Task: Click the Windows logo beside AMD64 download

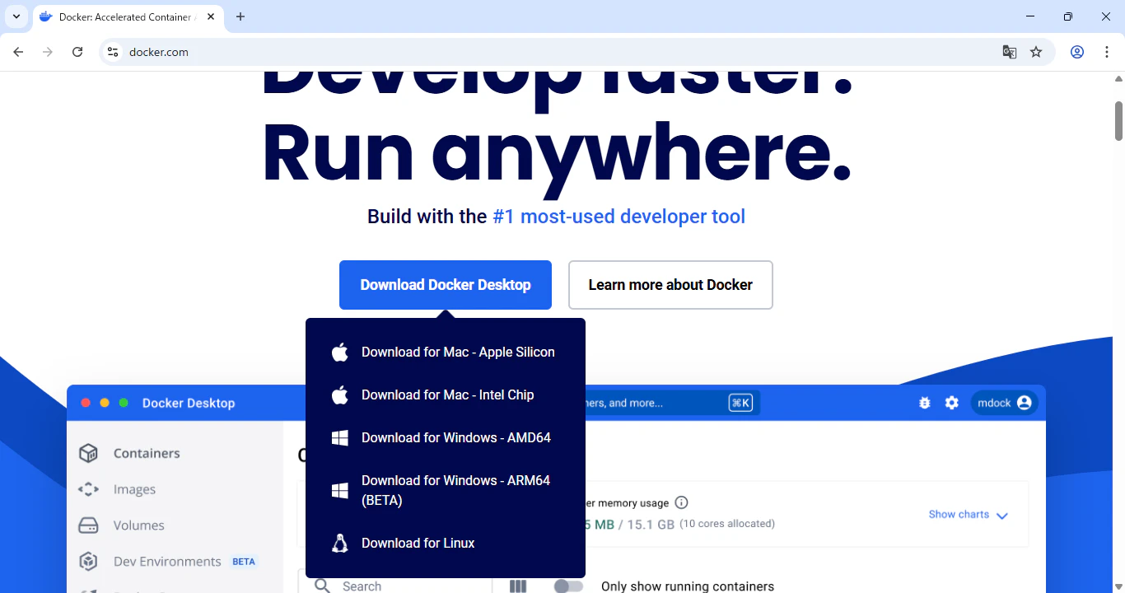Action: tap(339, 437)
